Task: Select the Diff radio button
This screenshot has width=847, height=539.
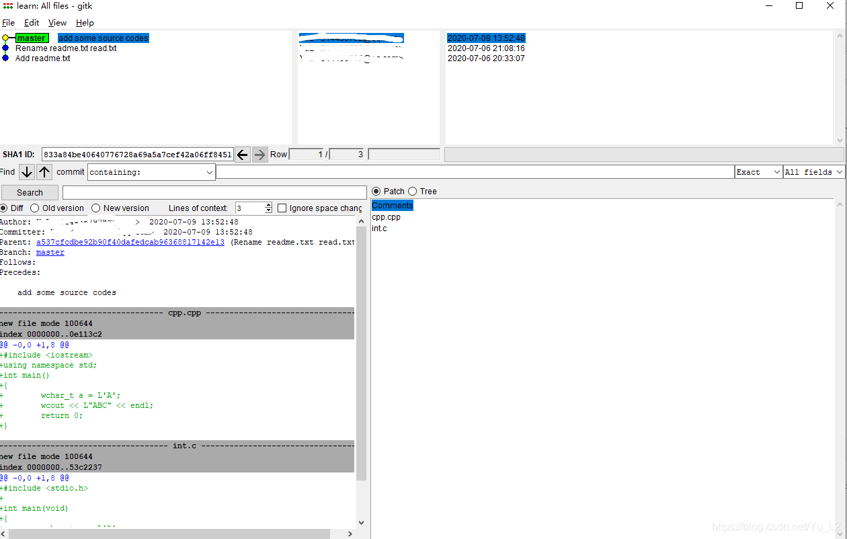Action: [4, 208]
